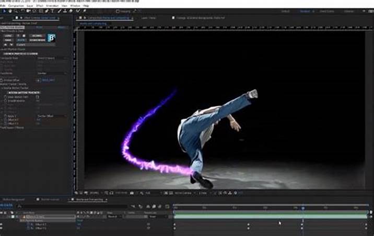Click the blue playhead in timeline ruler
This screenshot has width=374, height=236.
pyautogui.click(x=302, y=208)
